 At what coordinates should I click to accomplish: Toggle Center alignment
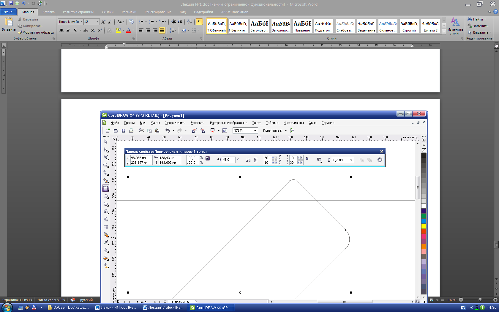point(148,30)
